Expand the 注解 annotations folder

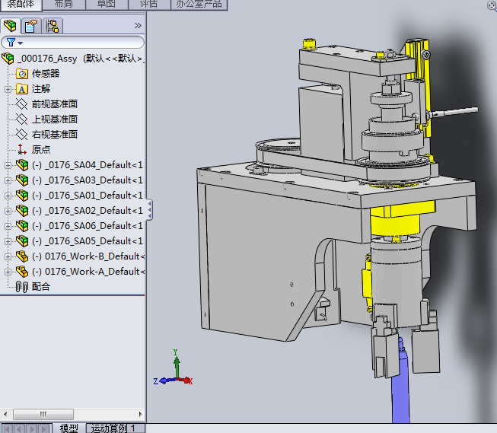[8, 89]
